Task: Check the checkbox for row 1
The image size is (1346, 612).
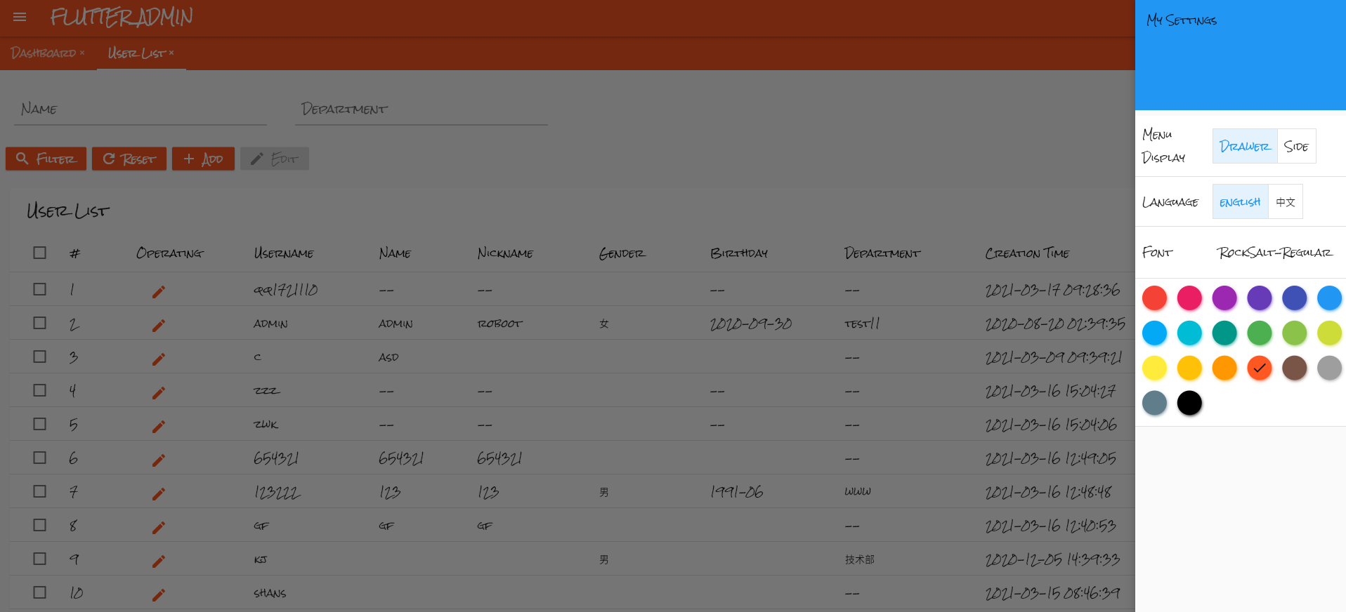Action: (x=39, y=289)
